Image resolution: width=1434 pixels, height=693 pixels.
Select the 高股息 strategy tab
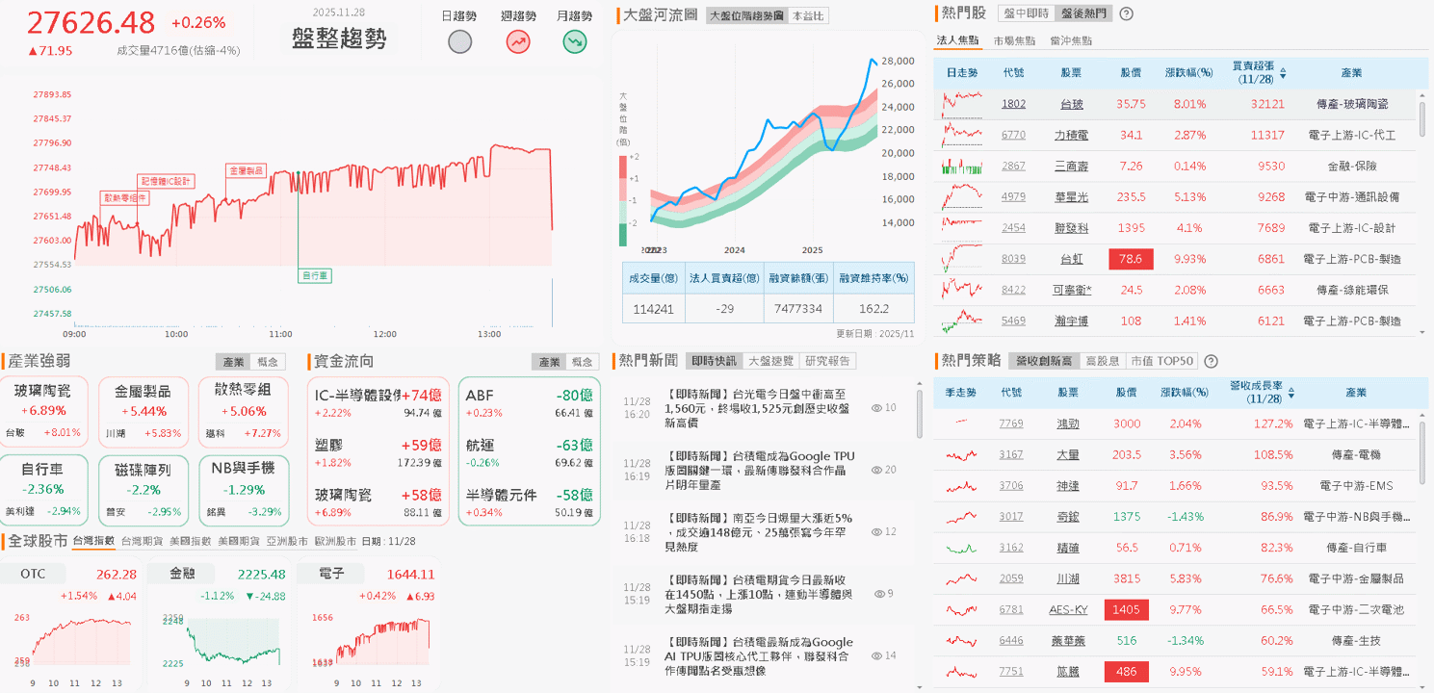(x=1103, y=361)
